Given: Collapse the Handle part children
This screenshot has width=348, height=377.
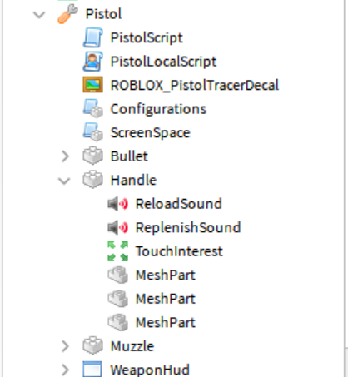Looking at the screenshot, I should (x=64, y=181).
